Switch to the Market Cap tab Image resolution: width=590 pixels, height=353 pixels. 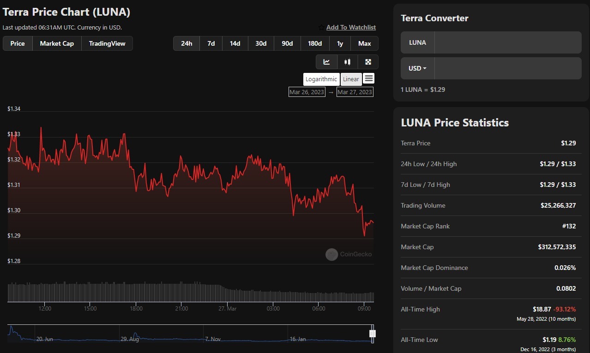click(57, 43)
